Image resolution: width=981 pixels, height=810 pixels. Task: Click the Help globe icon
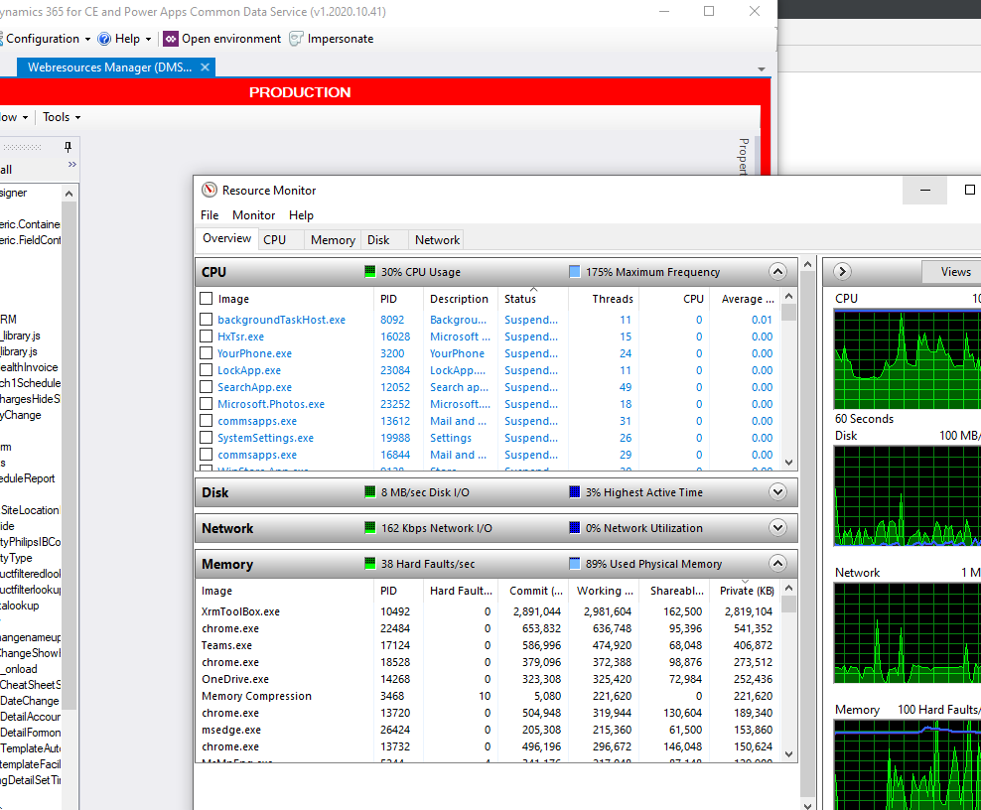click(x=103, y=39)
